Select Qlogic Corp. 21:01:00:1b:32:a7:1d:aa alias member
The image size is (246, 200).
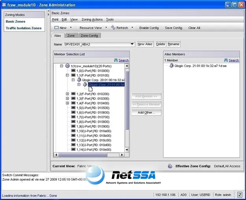(x=200, y=66)
